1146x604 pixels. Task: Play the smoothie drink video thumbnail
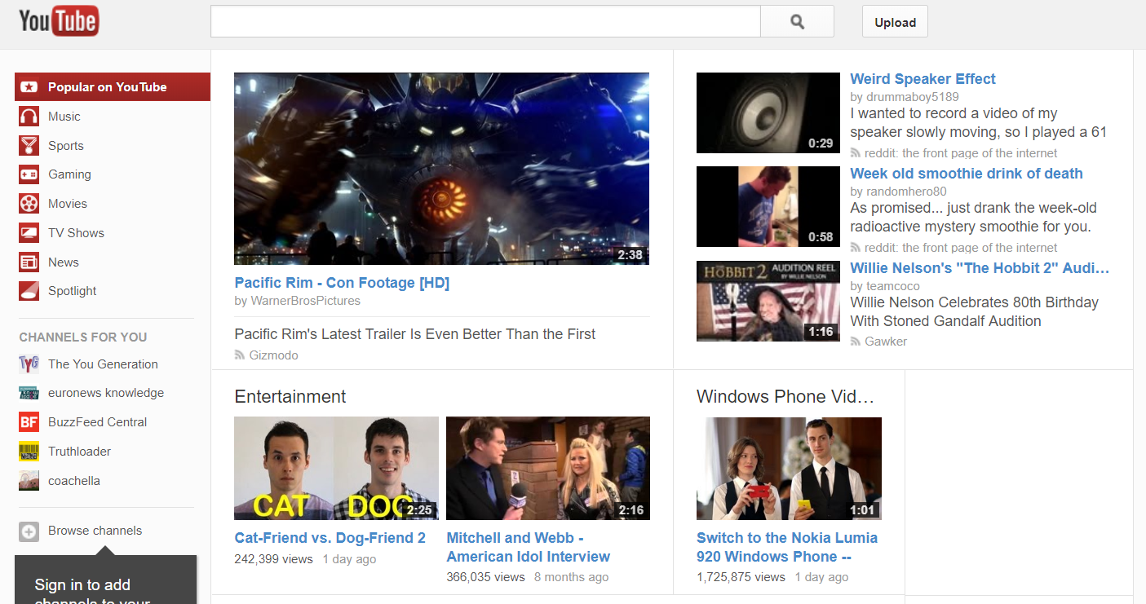(768, 207)
